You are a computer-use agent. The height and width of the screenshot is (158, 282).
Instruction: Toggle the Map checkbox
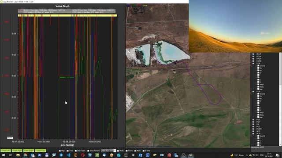coord(60,151)
